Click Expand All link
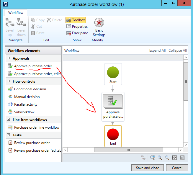Screen dimensions: 193x175 click(x=157, y=50)
